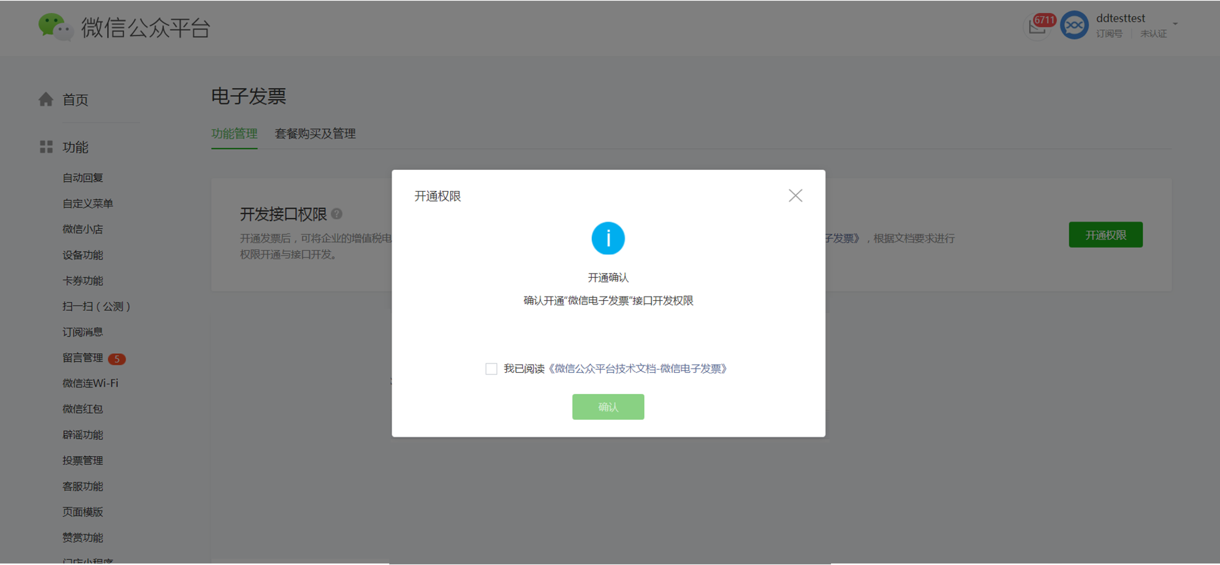This screenshot has width=1220, height=565.
Task: Click the grid icon beside 功能
Action: 46,147
